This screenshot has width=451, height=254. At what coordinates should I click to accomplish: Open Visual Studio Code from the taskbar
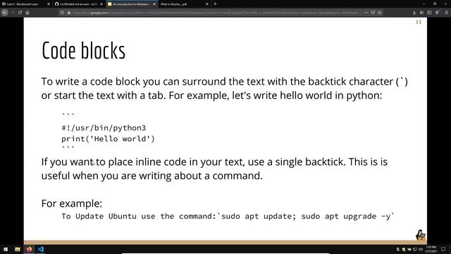point(41,249)
